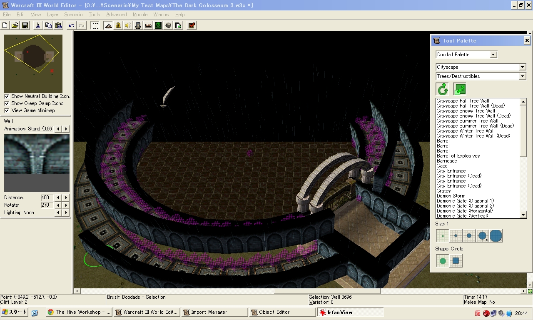The height and width of the screenshot is (320, 533).
Task: Click the left arrow next to Animation
Action: 58,129
